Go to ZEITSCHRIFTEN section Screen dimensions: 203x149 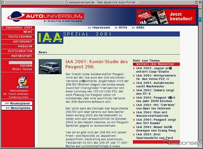coord(20,51)
